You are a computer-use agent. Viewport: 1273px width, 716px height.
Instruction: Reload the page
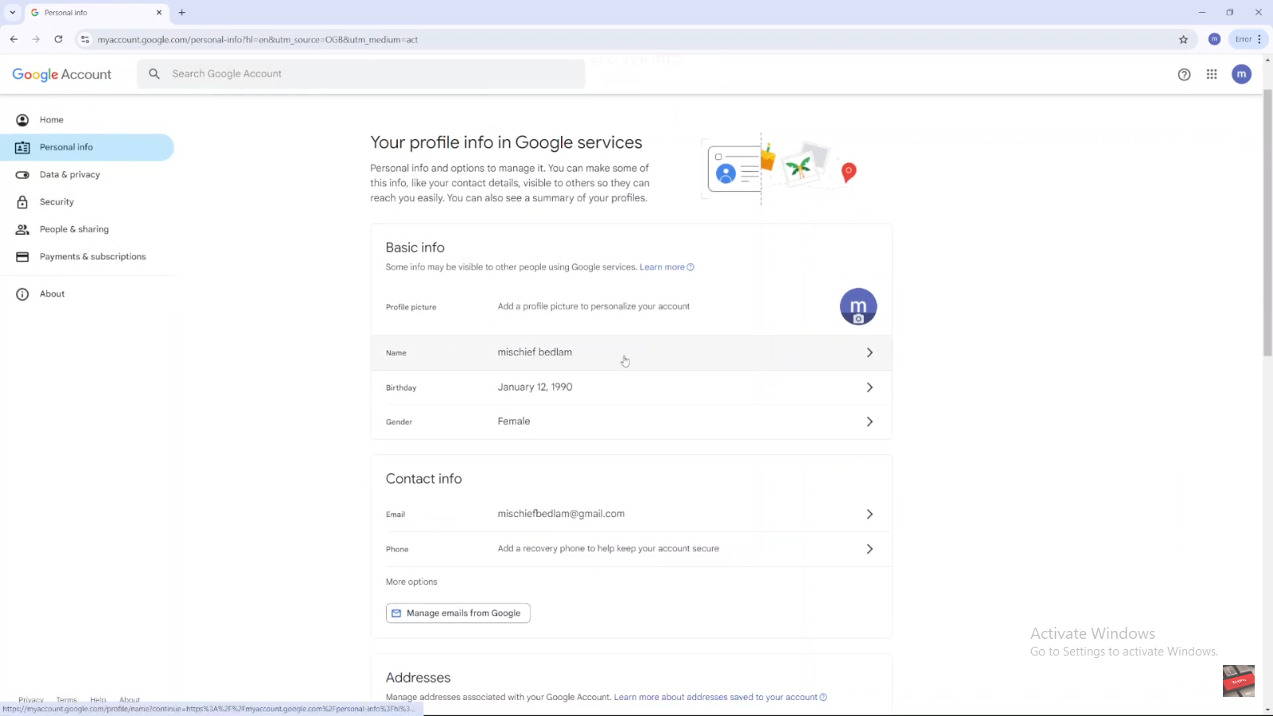(x=58, y=39)
